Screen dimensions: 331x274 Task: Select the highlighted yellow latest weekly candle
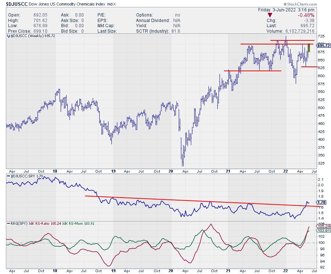coord(309,48)
